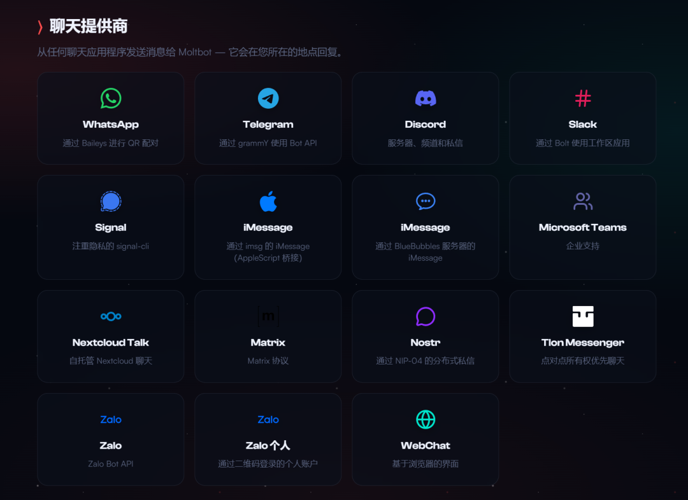
Task: Click the text 自托管 Nextcloud 聊天
Action: (x=111, y=361)
